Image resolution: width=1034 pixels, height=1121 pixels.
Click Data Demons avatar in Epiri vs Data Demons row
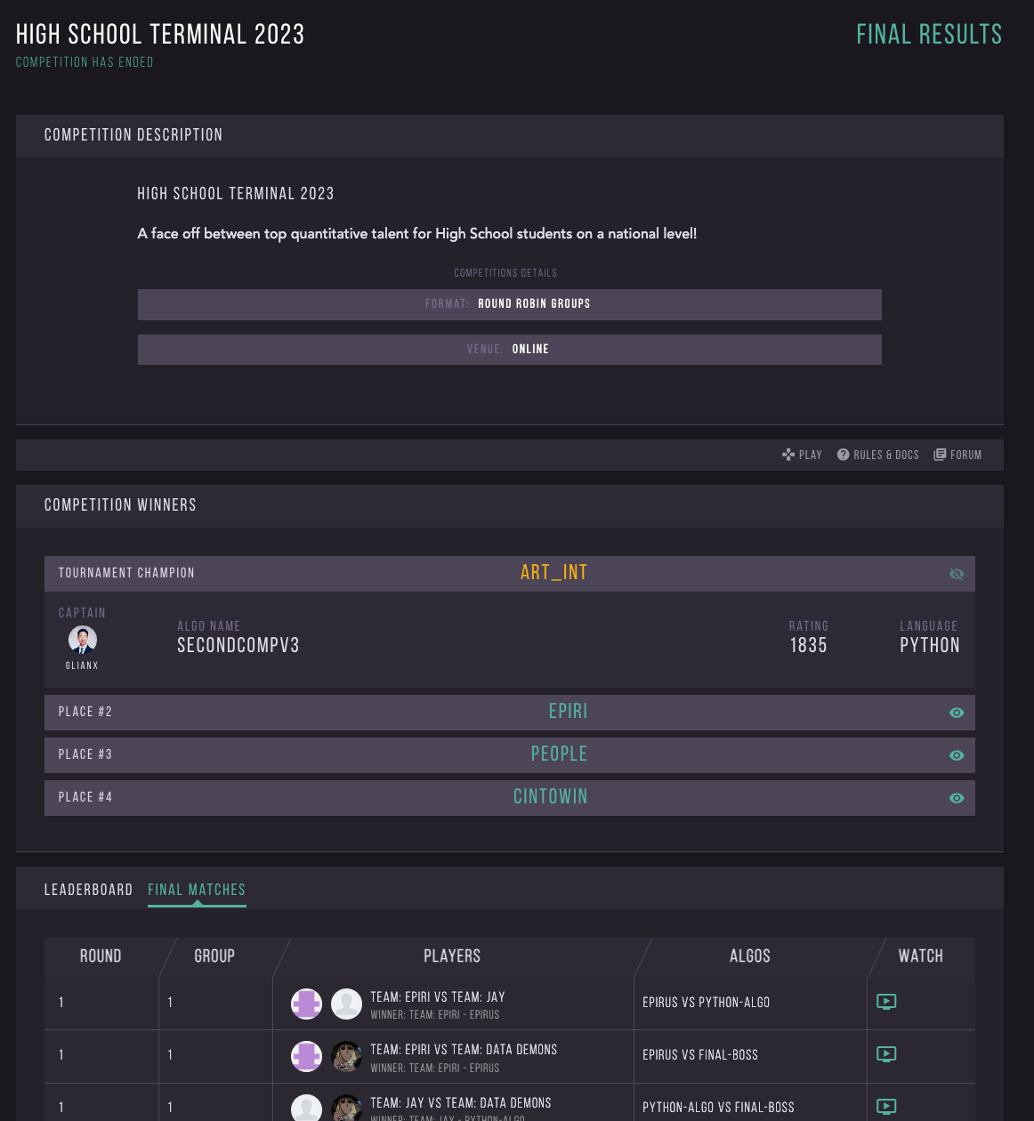pyautogui.click(x=346, y=1056)
